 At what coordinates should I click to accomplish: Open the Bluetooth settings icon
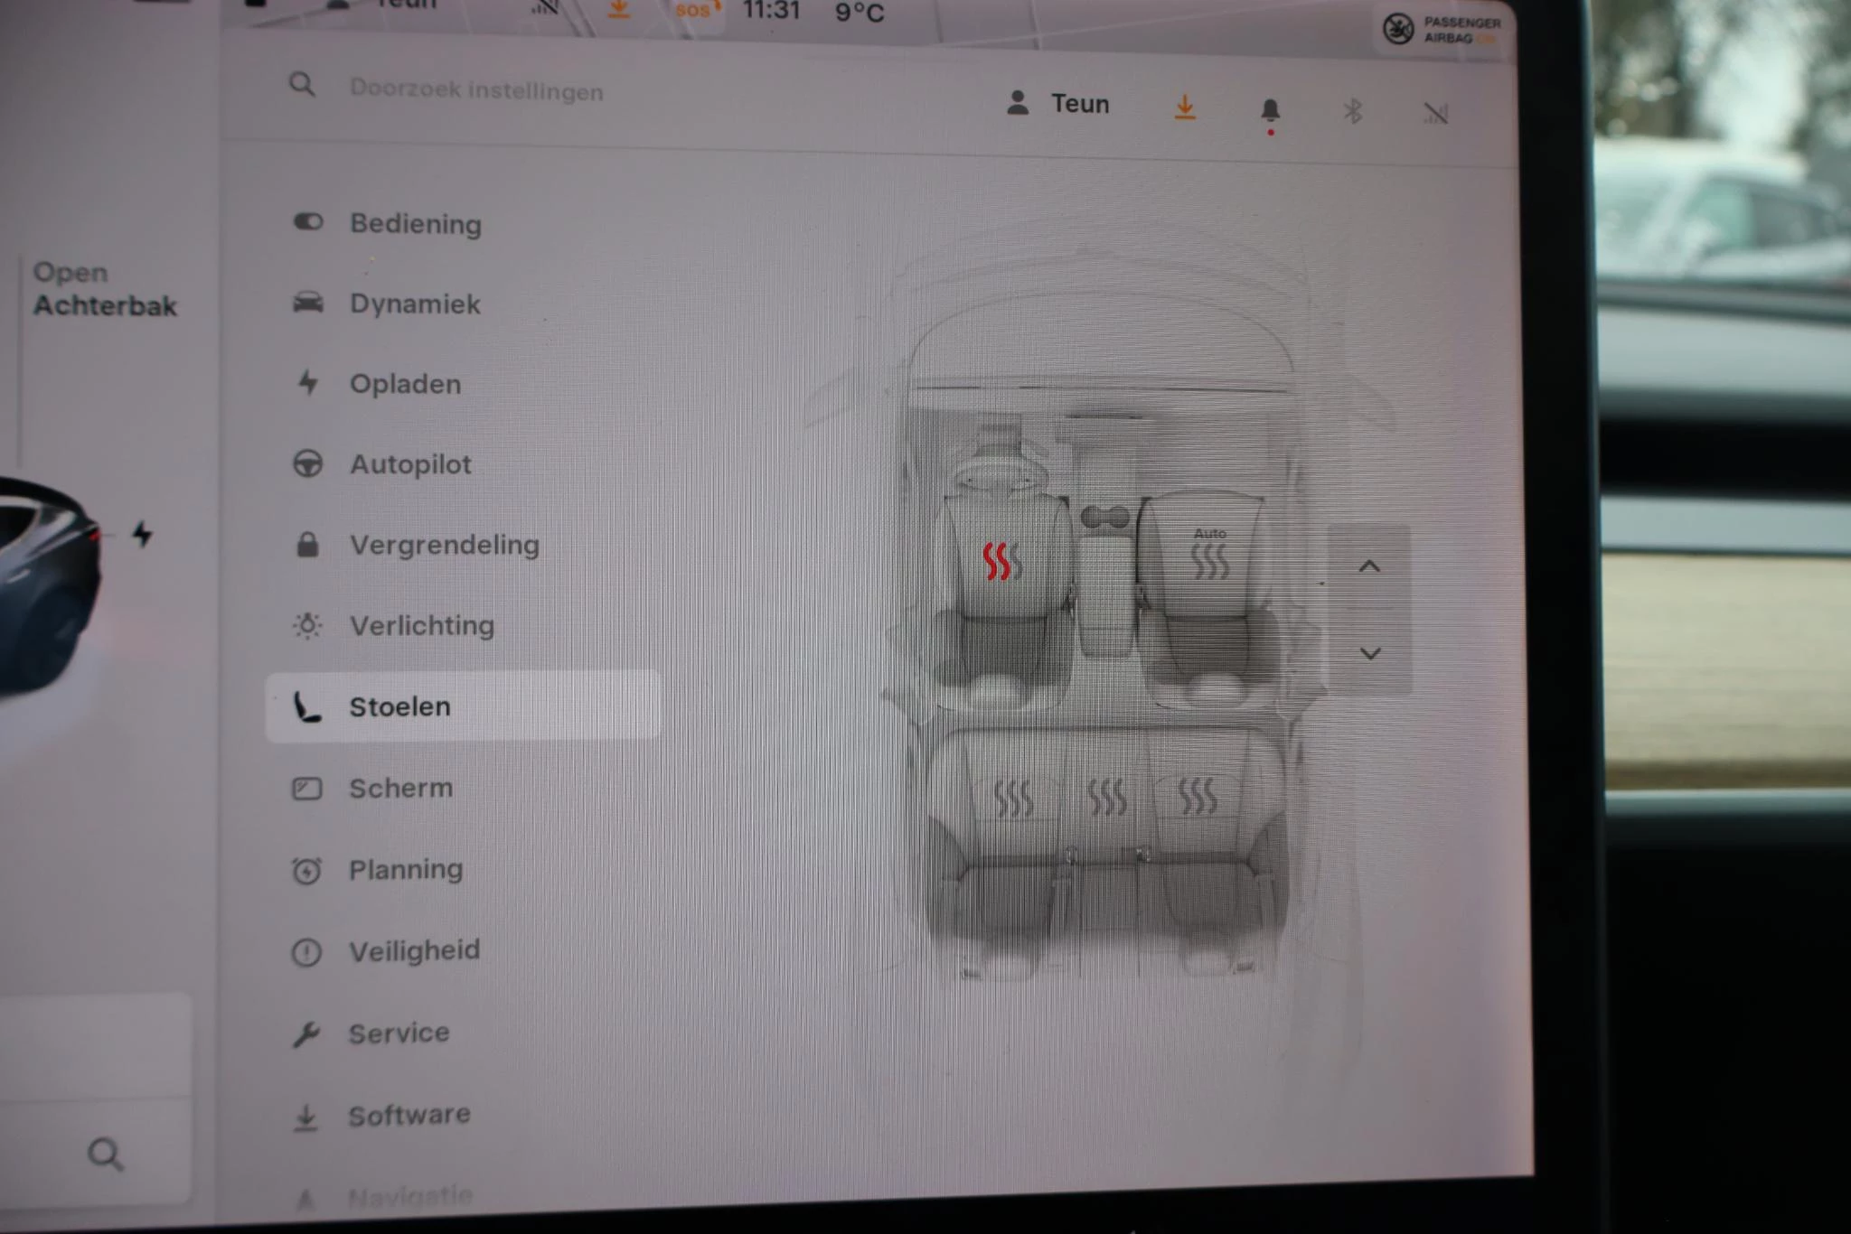click(1355, 110)
